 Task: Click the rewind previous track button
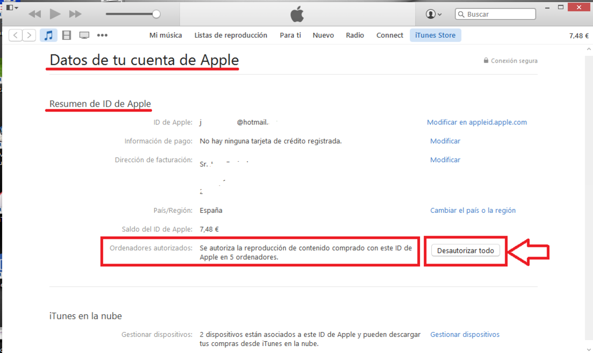[x=35, y=15]
